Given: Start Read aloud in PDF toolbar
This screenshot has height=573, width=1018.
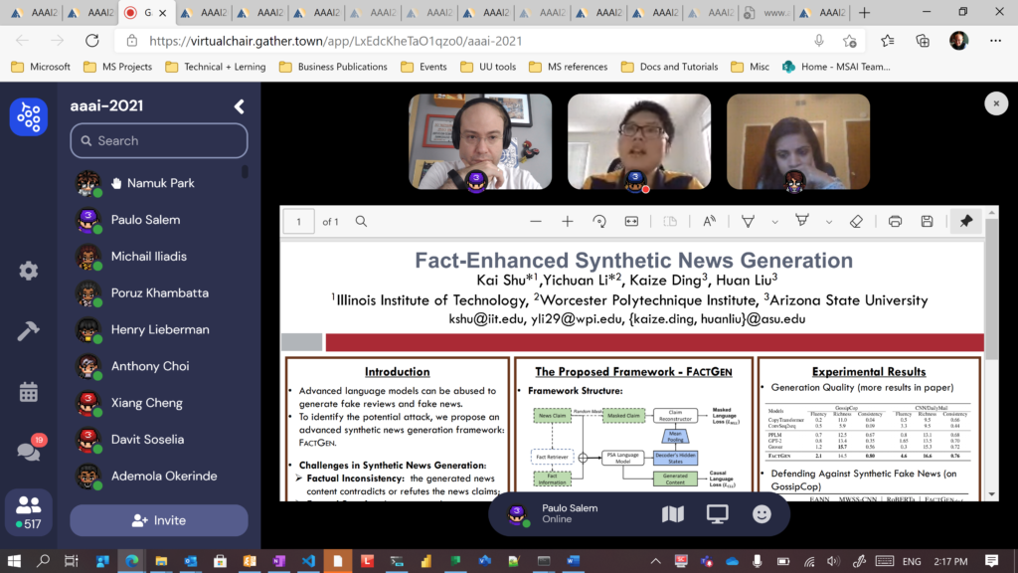Looking at the screenshot, I should coord(709,222).
